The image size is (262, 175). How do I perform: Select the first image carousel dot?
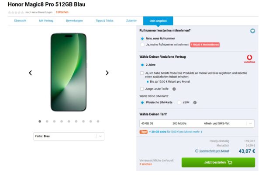coord(40,121)
